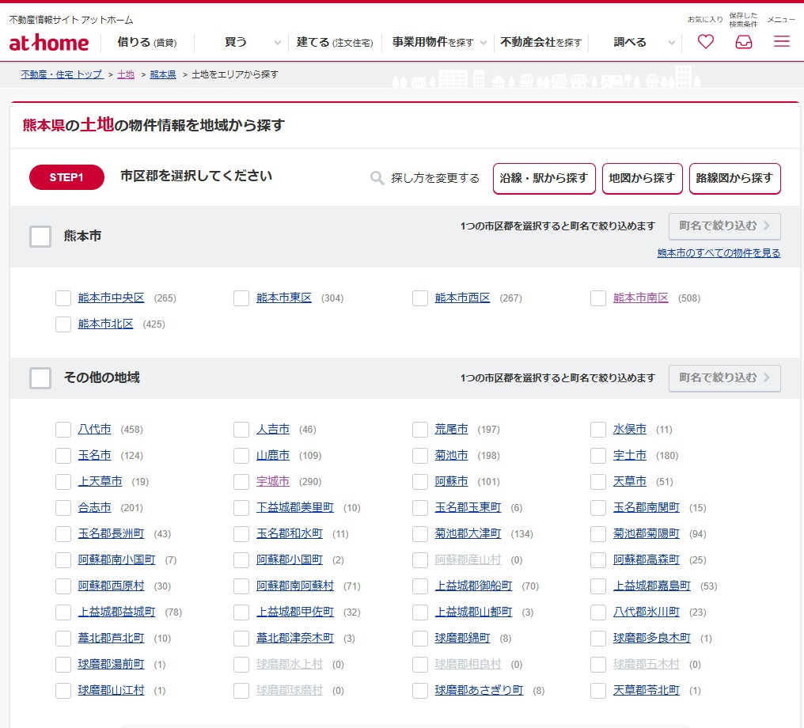Open 熊本市のすべての物件を見る link

click(719, 253)
